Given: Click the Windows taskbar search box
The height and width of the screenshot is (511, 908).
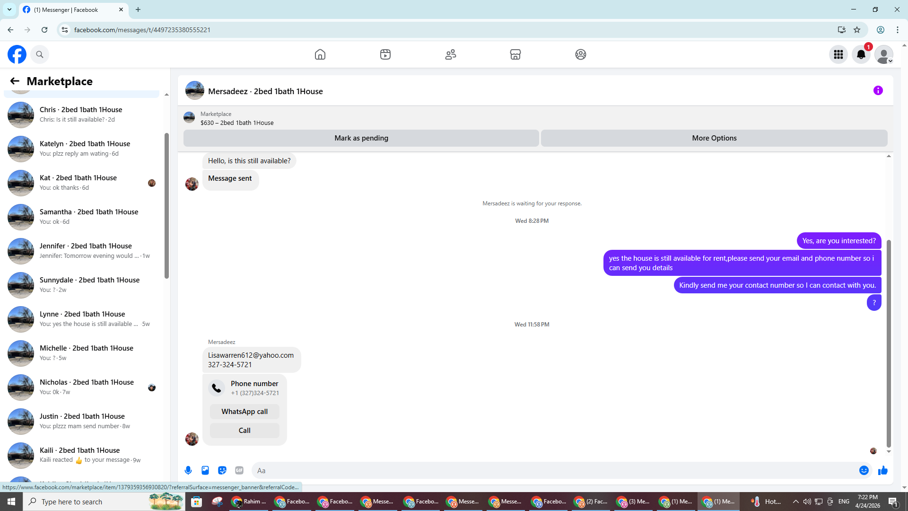Looking at the screenshot, I should (104, 502).
